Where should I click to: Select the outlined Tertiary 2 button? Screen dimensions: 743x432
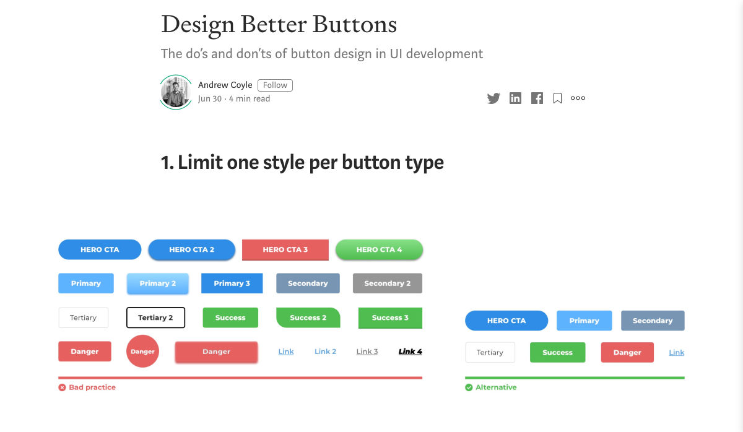pos(155,318)
